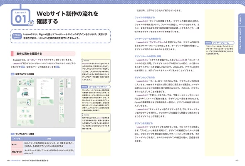Open the ワイヤーフレームを整理する heading link
245x166 pixels.
click(x=148, y=39)
